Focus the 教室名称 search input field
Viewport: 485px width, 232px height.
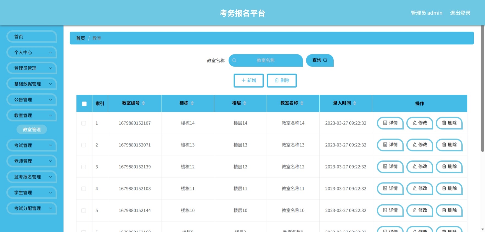[266, 60]
